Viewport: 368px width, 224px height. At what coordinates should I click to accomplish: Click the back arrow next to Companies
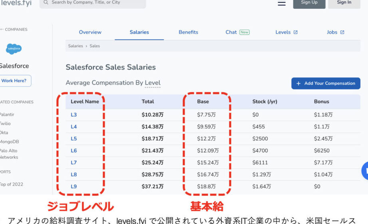point(2,29)
